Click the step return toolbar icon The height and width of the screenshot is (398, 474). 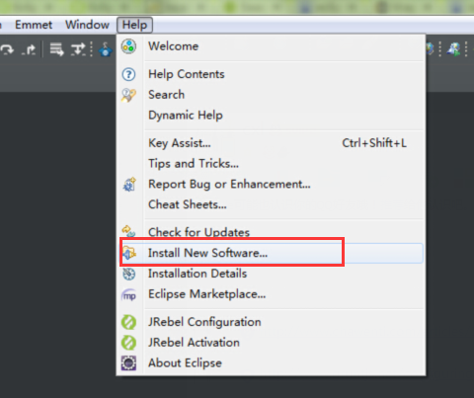29,50
